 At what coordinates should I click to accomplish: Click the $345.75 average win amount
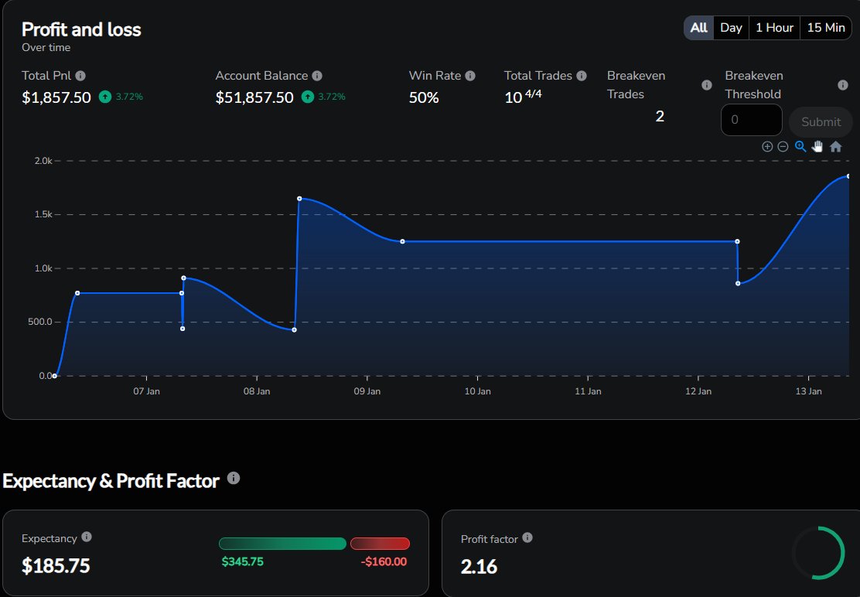point(242,562)
